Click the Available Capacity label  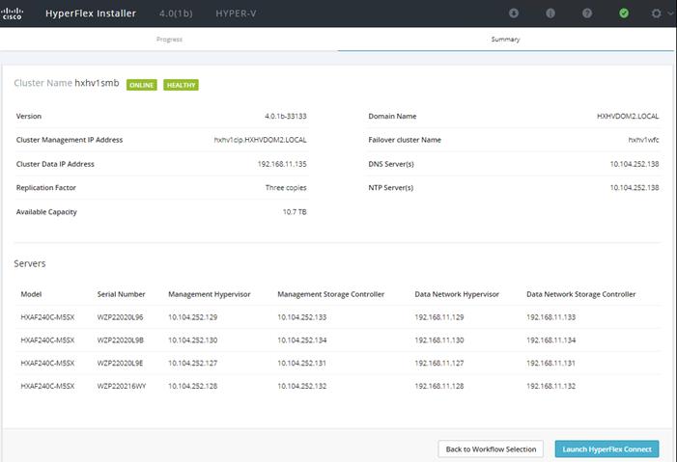click(x=46, y=212)
